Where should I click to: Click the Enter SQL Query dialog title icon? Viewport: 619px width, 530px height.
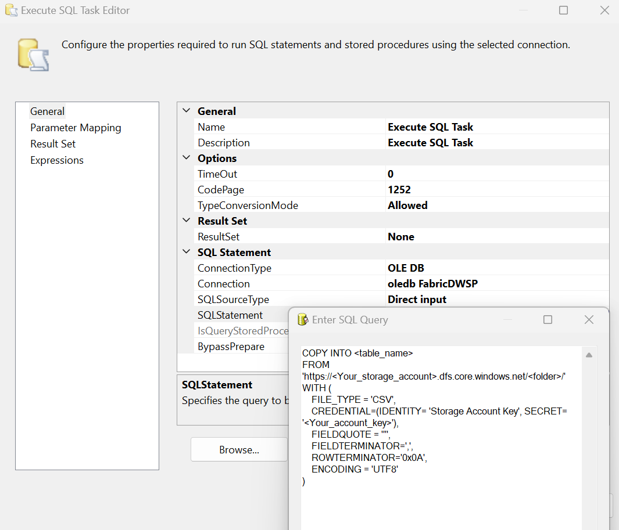click(302, 320)
